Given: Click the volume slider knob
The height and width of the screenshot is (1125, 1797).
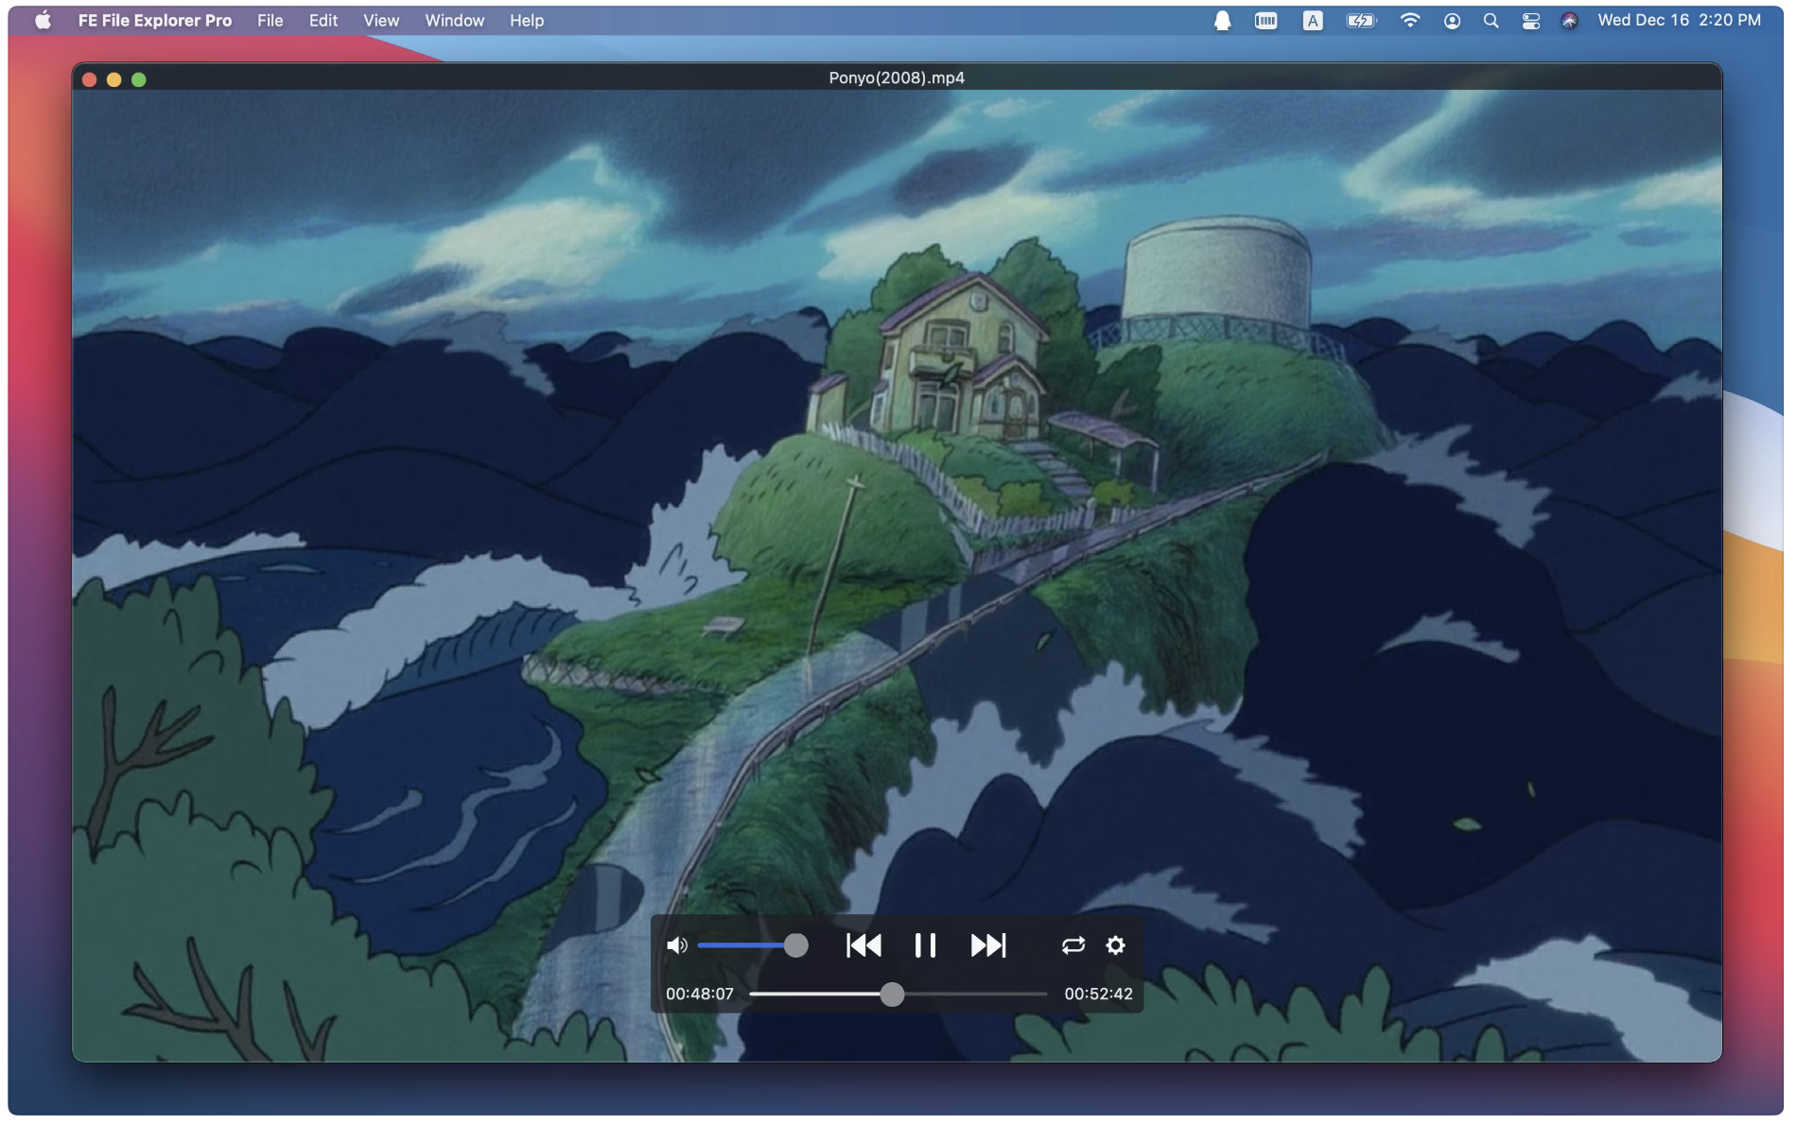Looking at the screenshot, I should pos(796,945).
